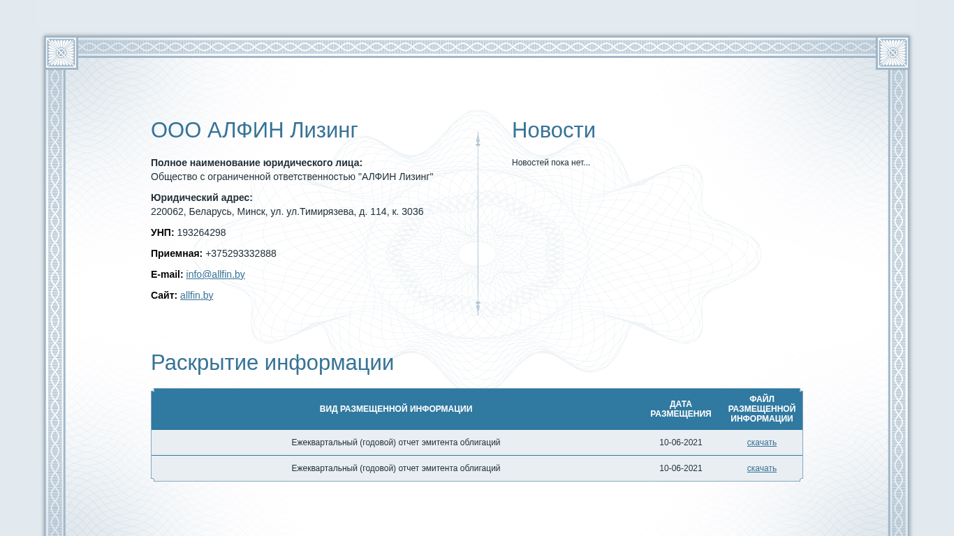
Task: Click the first row's 10-06-2021 date cell
Action: [681, 442]
